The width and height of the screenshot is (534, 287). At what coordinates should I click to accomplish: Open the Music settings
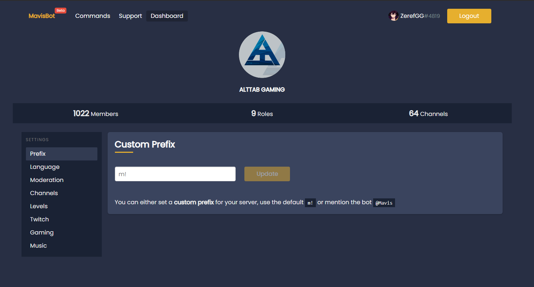tap(39, 246)
